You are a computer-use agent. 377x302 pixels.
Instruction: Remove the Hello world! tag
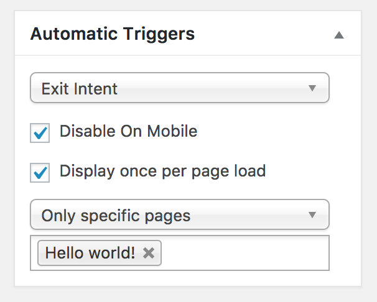click(148, 253)
